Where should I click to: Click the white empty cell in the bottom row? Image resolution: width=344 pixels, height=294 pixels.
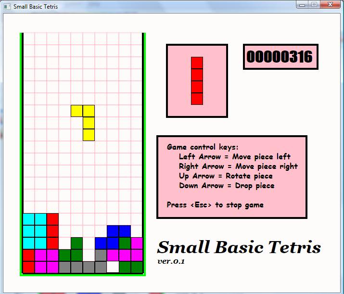(x=113, y=267)
